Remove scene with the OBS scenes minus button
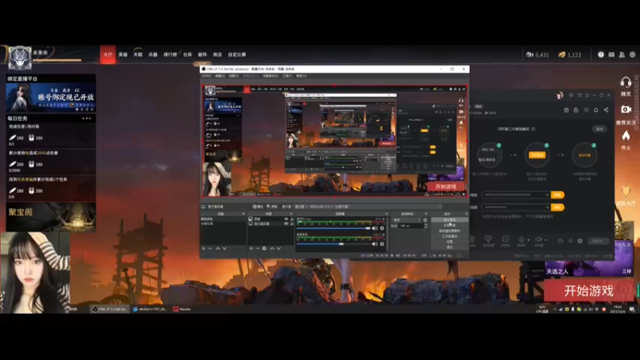 [x=210, y=248]
